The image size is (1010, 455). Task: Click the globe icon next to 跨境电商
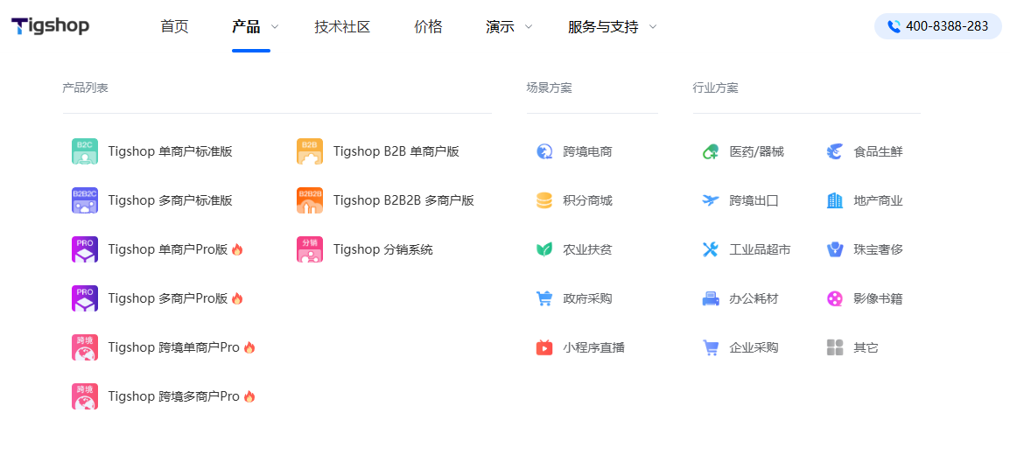544,152
